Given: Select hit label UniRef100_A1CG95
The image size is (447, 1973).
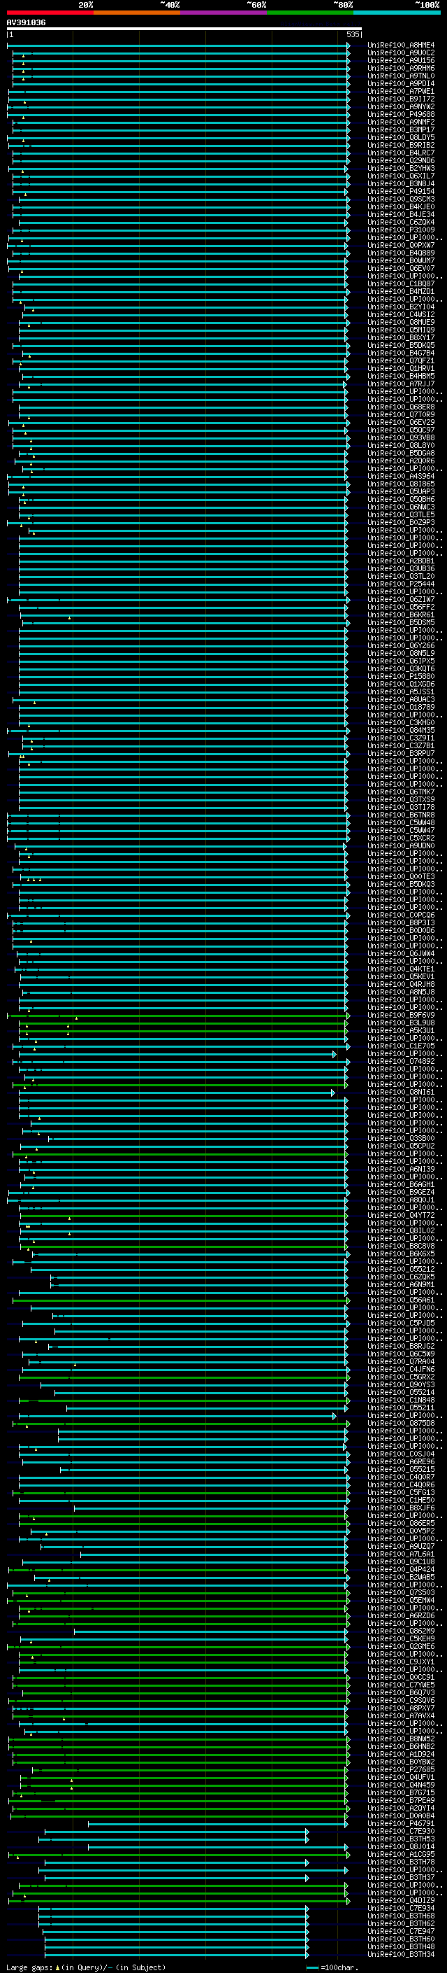Looking at the screenshot, I should tap(401, 1854).
